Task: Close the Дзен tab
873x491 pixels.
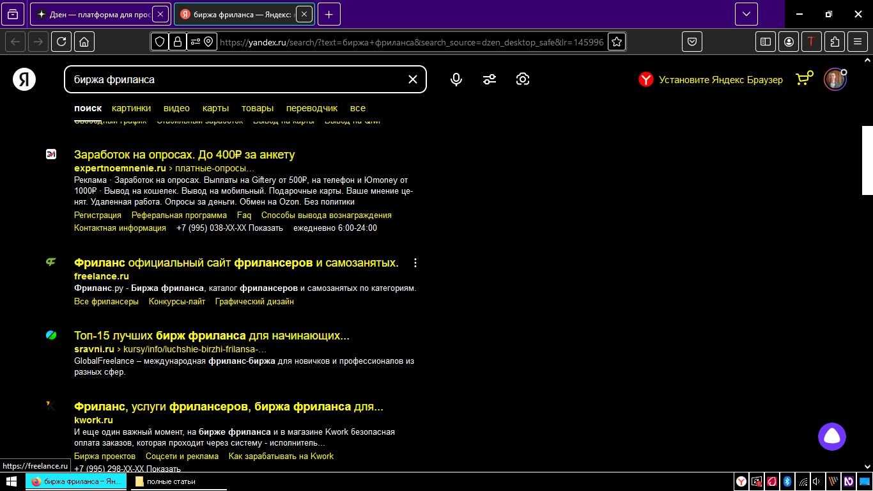Action: pos(160,14)
